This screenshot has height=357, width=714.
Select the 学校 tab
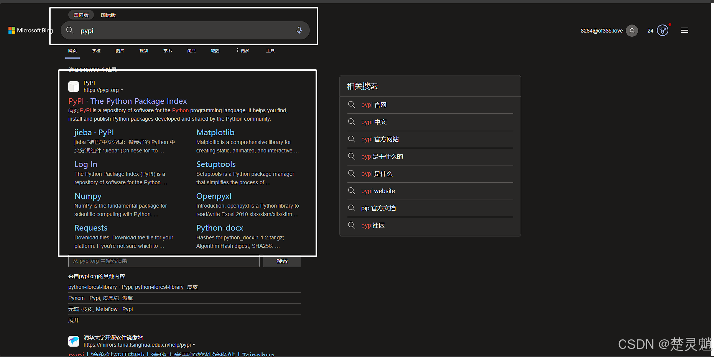[x=96, y=51]
